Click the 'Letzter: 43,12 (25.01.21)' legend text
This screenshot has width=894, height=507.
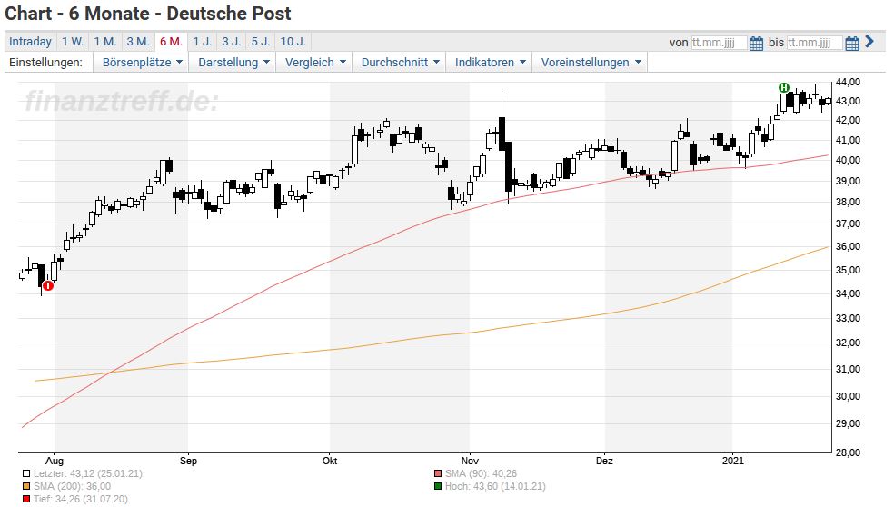pos(88,474)
